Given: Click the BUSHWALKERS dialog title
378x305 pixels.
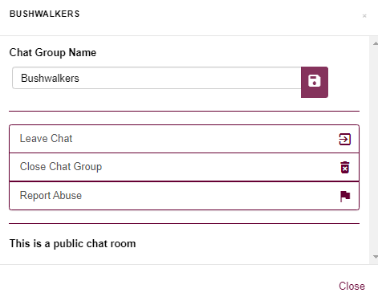Looking at the screenshot, I should click(45, 14).
